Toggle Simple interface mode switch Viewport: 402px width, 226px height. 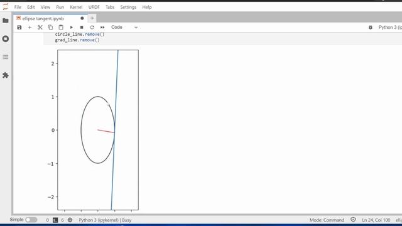tap(31, 220)
